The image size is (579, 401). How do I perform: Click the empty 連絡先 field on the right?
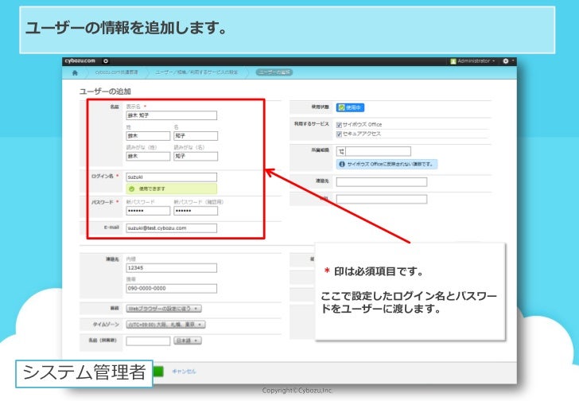click(382, 181)
